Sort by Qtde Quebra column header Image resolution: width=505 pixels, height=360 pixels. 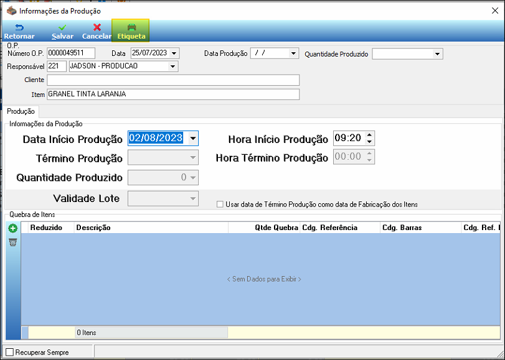coord(264,228)
